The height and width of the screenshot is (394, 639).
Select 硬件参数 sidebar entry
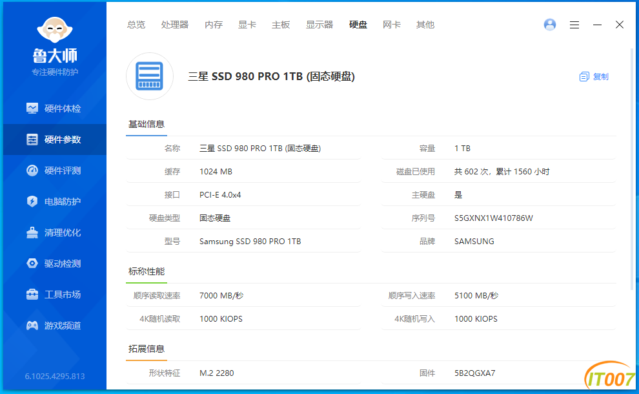tap(55, 140)
